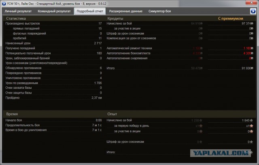Click Автопополнение боекомплекта label
This screenshot has height=165, width=259.
(128, 53)
